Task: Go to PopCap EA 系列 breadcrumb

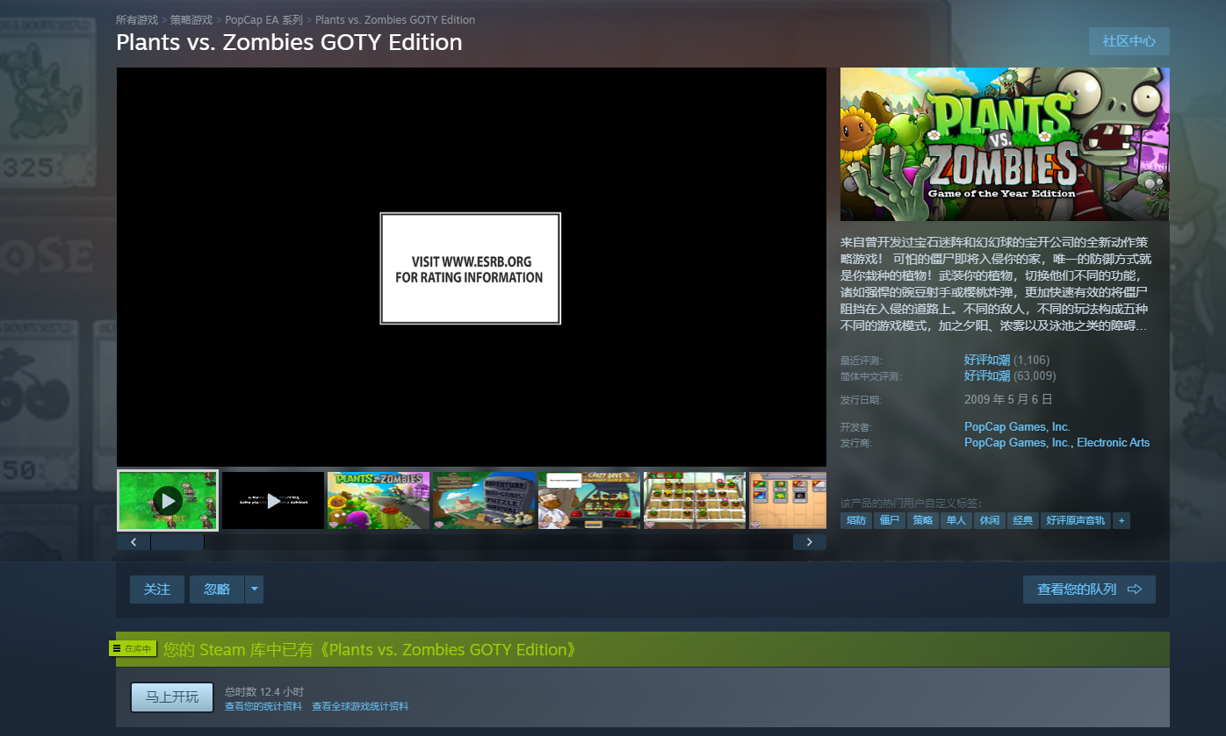Action: coord(263,19)
